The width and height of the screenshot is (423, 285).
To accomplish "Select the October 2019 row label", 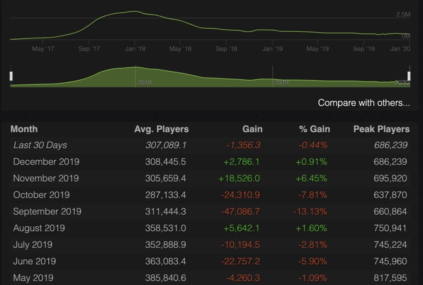I will pyautogui.click(x=41, y=195).
